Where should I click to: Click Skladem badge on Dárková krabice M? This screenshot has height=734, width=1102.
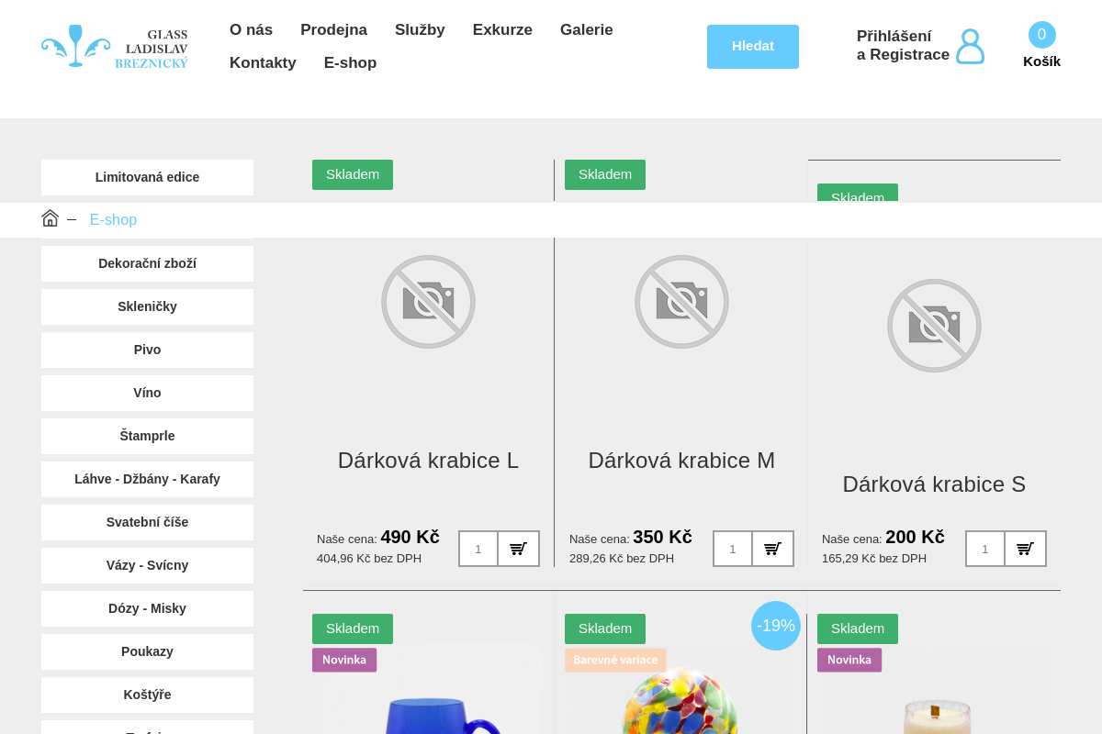click(x=605, y=174)
